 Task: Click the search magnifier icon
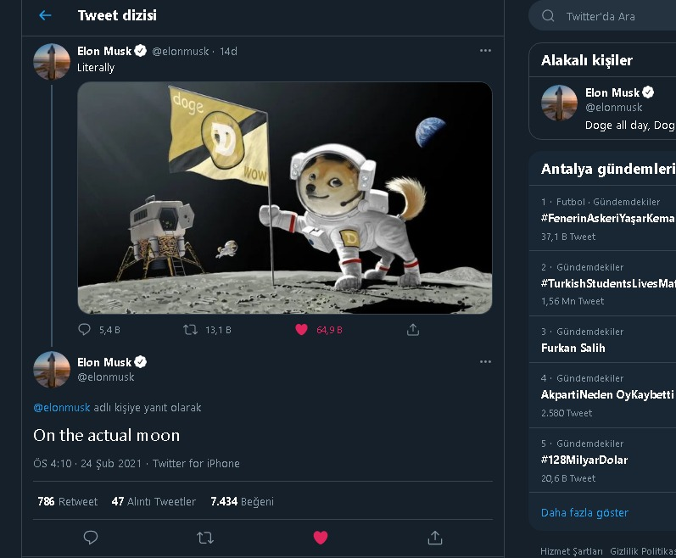pyautogui.click(x=548, y=16)
